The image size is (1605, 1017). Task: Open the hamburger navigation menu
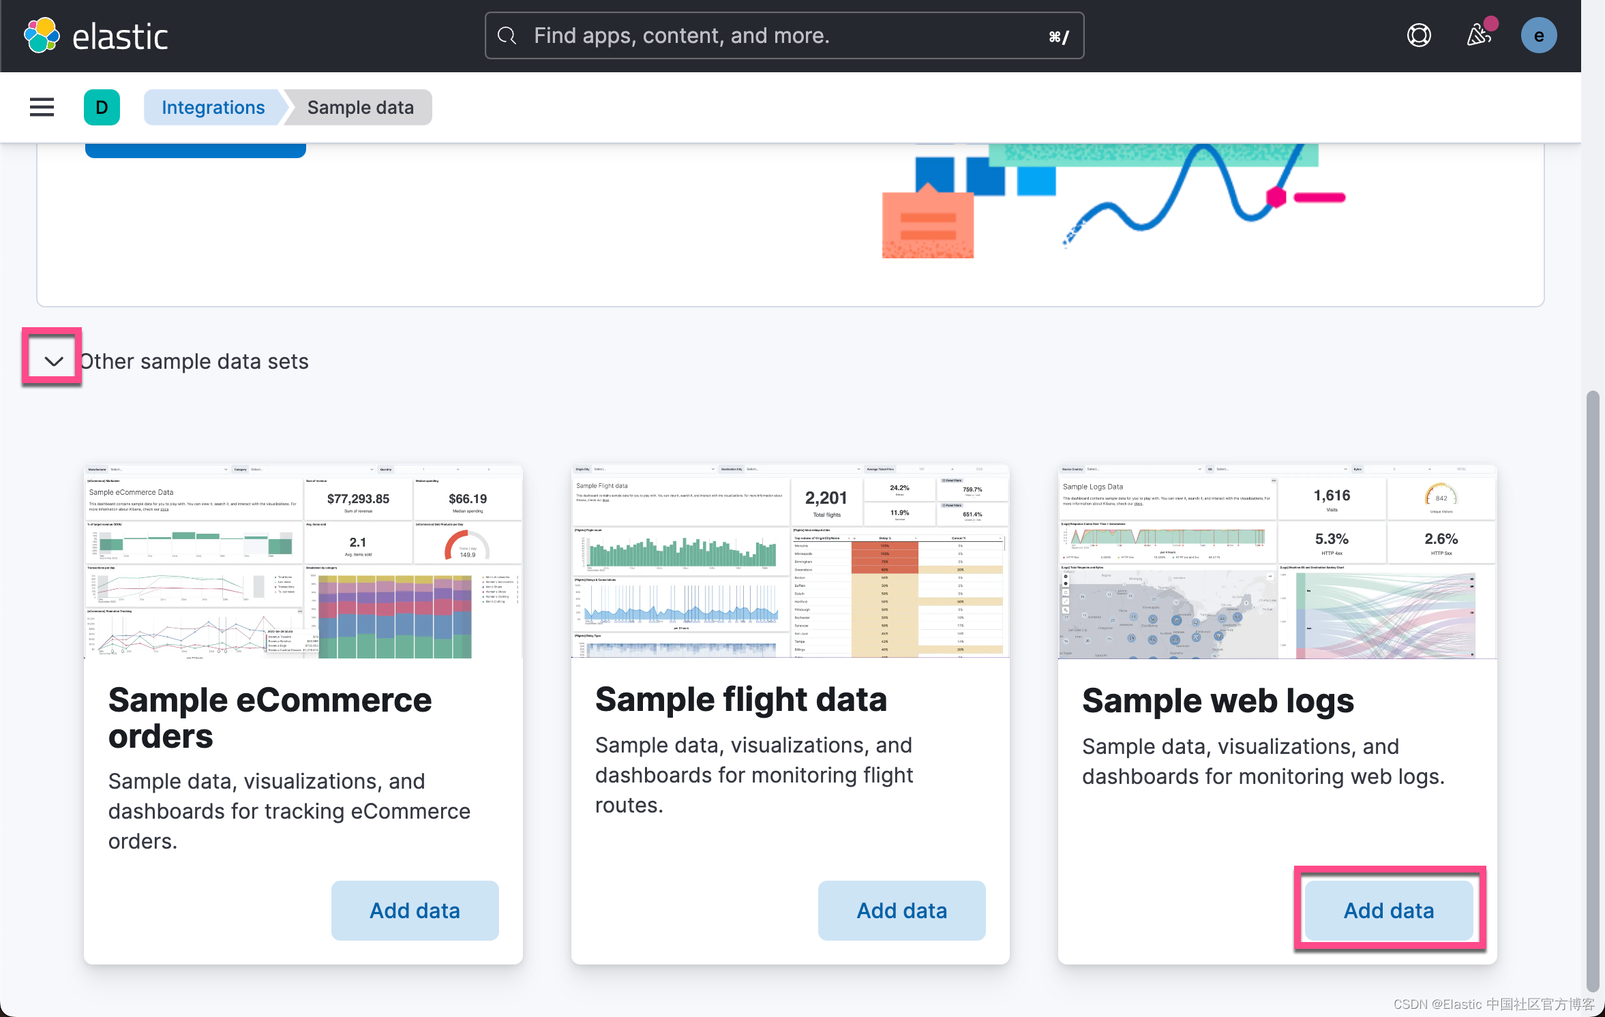click(x=42, y=107)
